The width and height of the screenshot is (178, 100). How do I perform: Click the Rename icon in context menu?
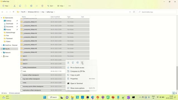[x=78, y=62]
